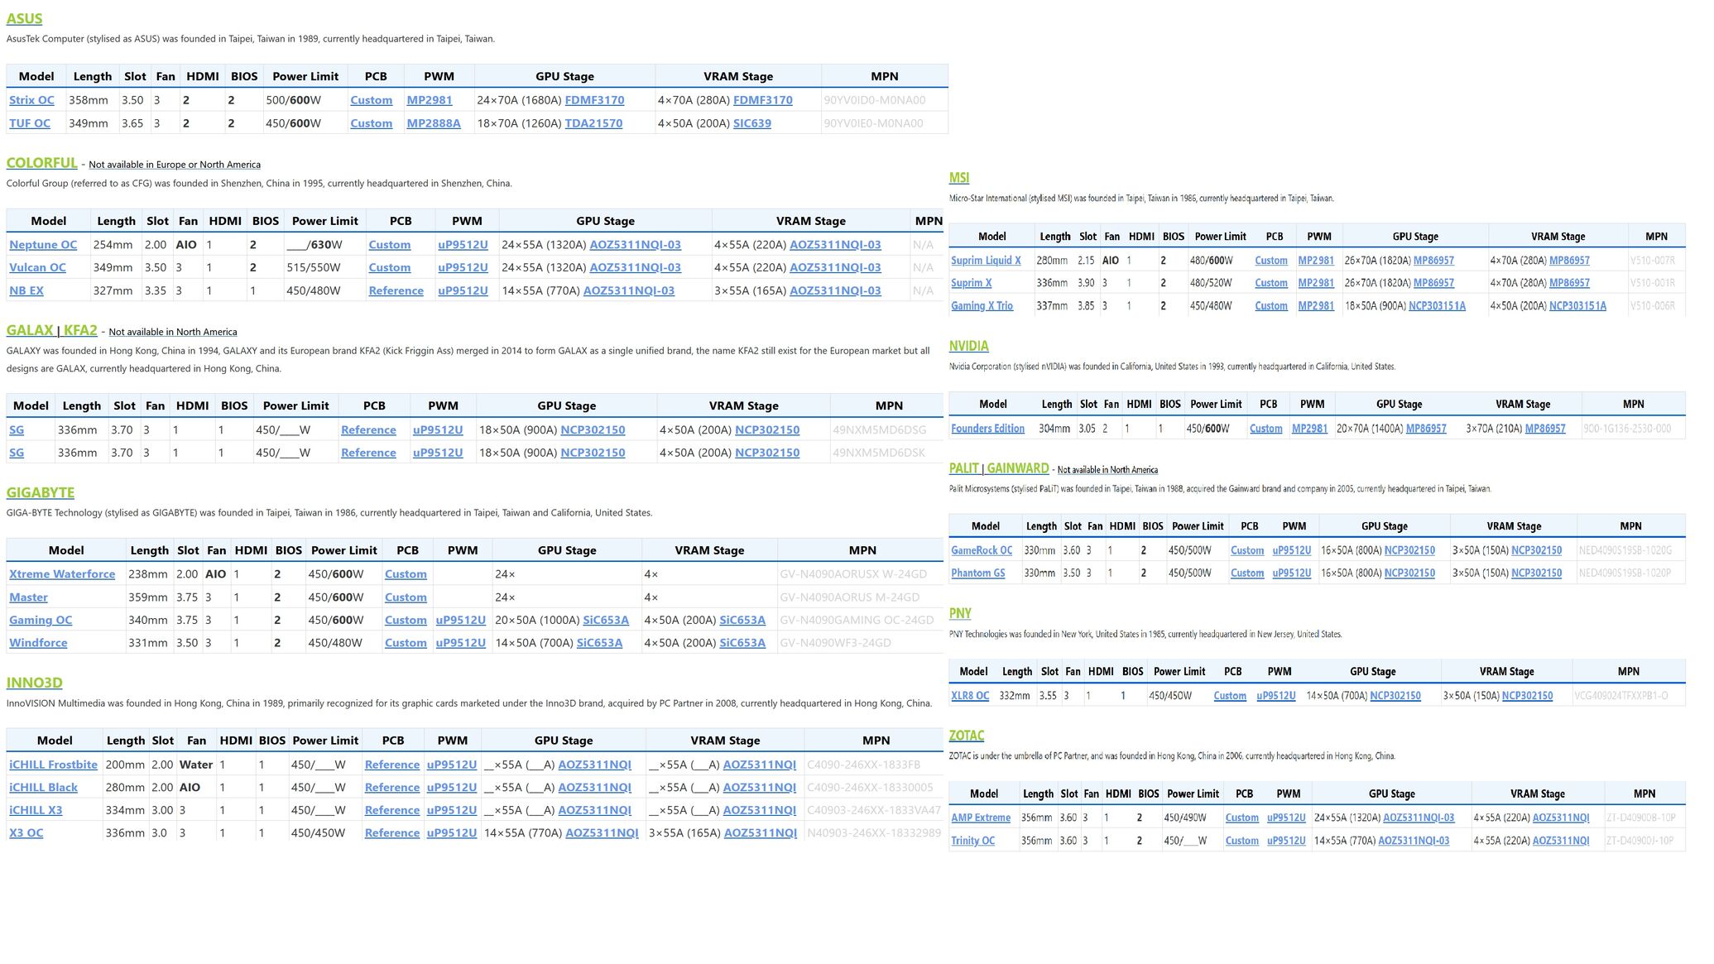The width and height of the screenshot is (1714, 964).
Task: Open the Trinity OC model link
Action: [x=973, y=842]
